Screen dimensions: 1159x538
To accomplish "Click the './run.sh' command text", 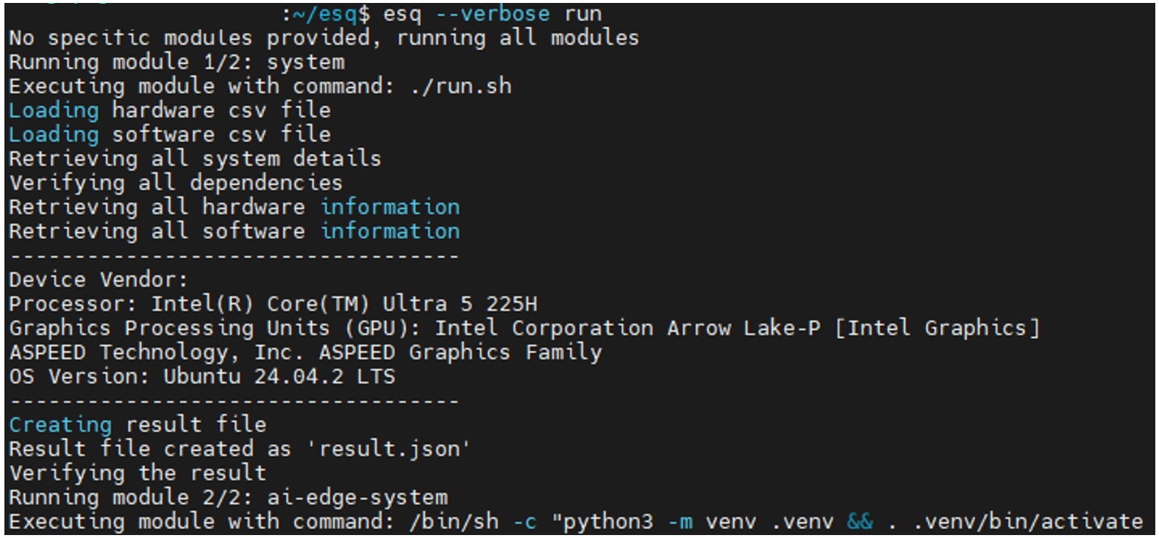I will point(461,87).
